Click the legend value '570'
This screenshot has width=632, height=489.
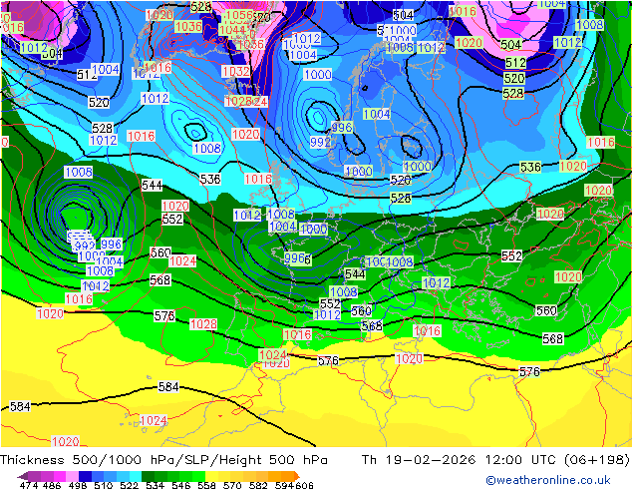[232, 485]
